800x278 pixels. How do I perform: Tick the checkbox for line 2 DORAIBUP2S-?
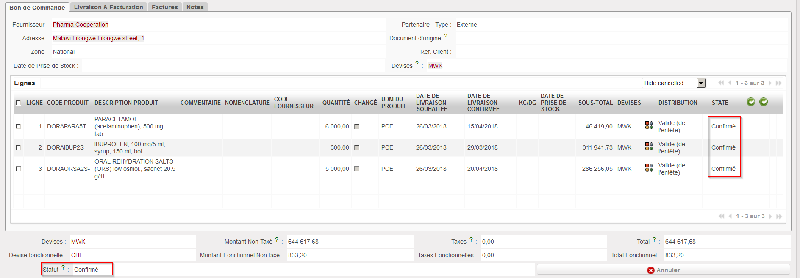pyautogui.click(x=18, y=147)
